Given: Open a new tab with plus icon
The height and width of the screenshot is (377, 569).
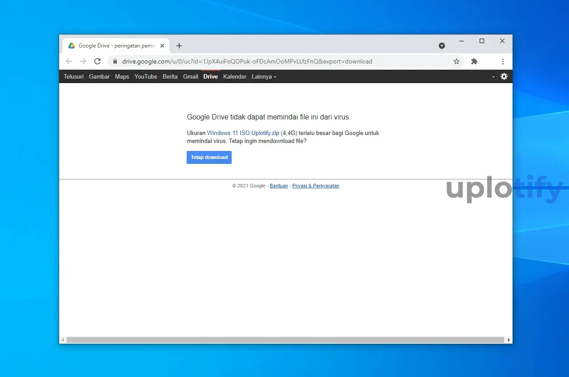Looking at the screenshot, I should click(179, 46).
